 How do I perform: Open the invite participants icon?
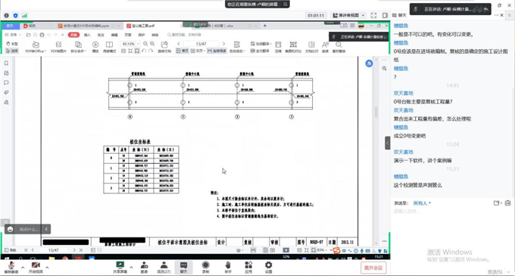coord(144,267)
